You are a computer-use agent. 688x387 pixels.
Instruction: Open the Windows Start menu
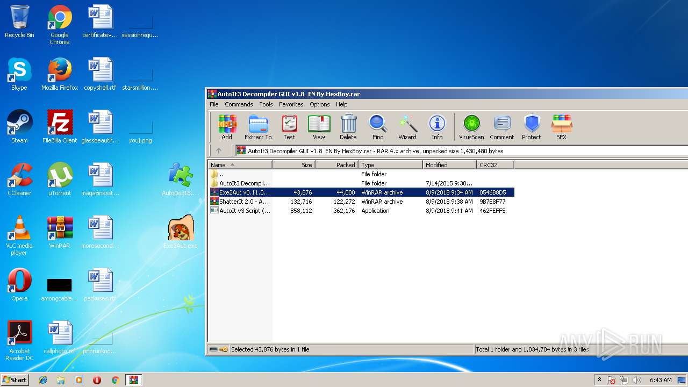[15, 379]
